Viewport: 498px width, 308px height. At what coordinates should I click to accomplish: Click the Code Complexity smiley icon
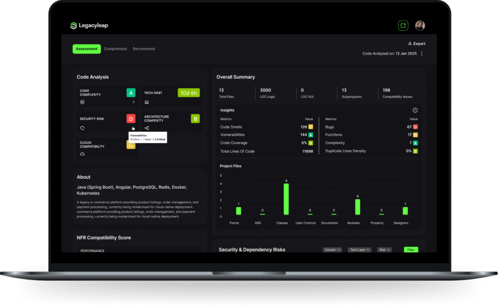coord(82,102)
